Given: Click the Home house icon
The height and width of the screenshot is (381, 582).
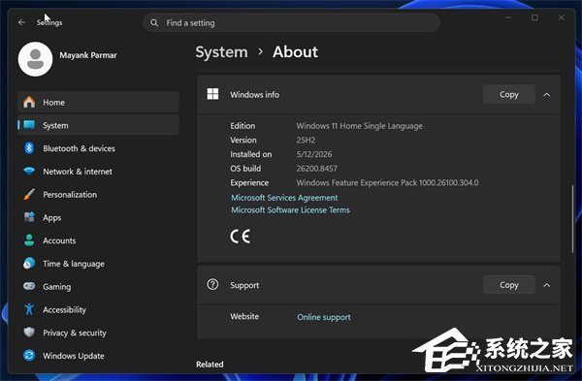Looking at the screenshot, I should click(x=29, y=102).
